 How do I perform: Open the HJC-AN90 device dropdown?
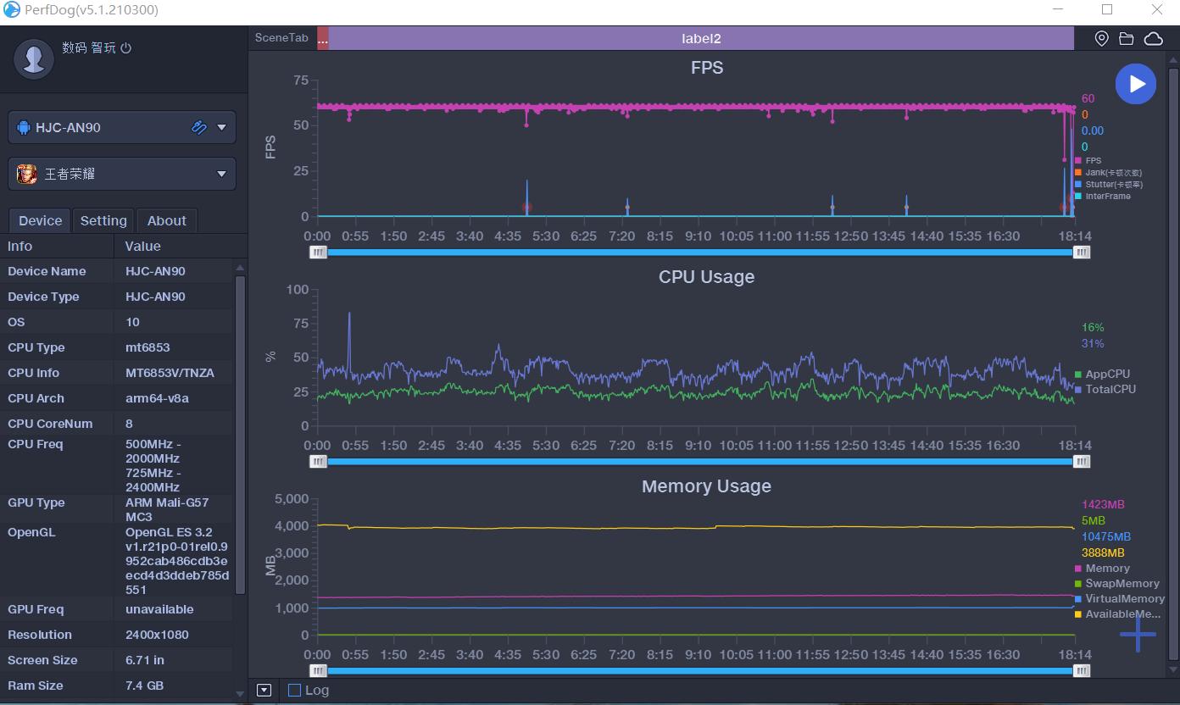(221, 128)
